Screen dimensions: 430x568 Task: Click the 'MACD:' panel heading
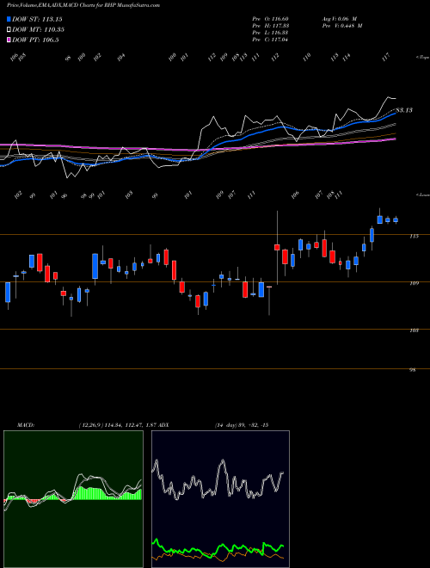(25, 425)
